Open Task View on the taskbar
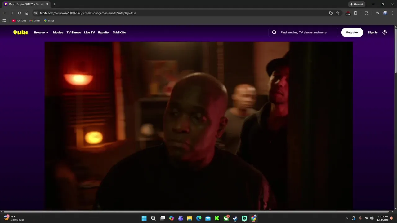The height and width of the screenshot is (223, 397). point(162,218)
